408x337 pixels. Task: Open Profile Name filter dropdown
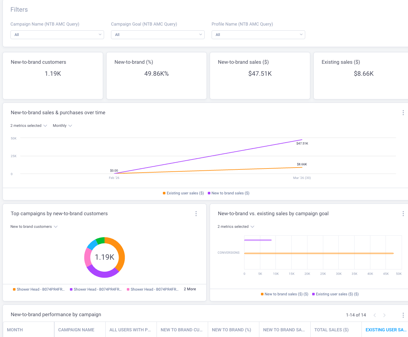(x=258, y=35)
